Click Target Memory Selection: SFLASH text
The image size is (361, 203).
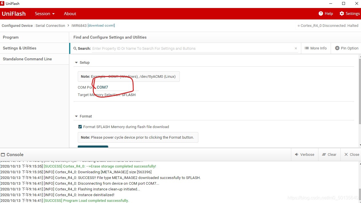pyautogui.click(x=107, y=95)
